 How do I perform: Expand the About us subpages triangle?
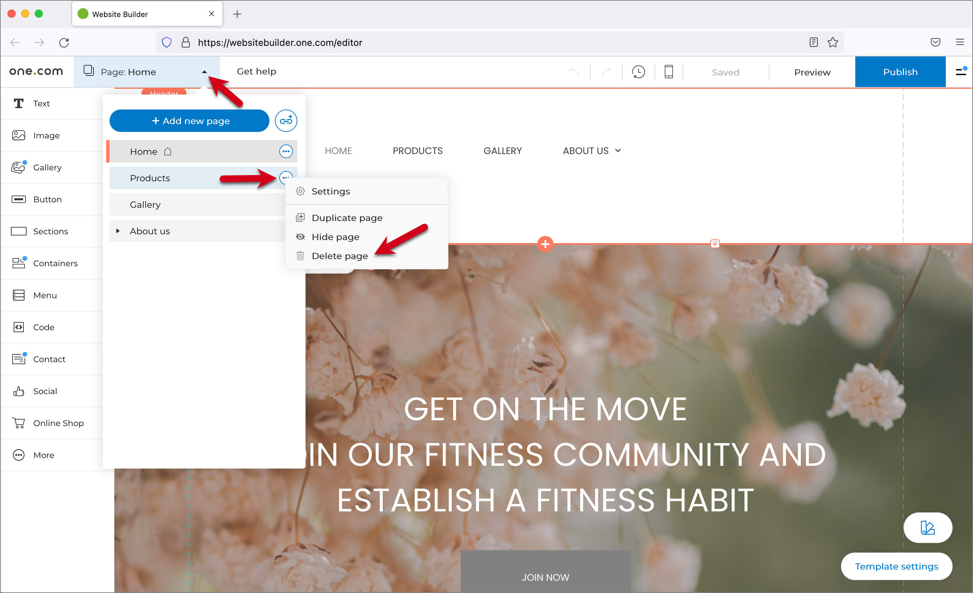click(118, 231)
